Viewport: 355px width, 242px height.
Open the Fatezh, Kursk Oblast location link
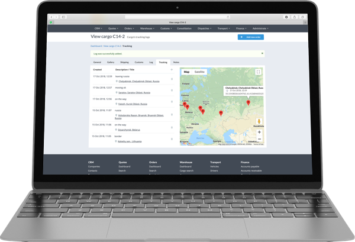pos(133,104)
